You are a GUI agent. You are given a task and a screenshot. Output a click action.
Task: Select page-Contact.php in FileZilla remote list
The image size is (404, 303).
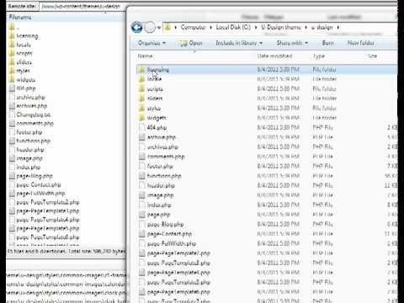coord(39,185)
